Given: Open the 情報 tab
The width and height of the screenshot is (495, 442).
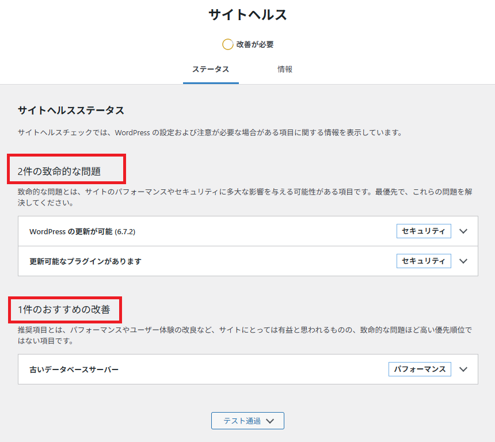Looking at the screenshot, I should tap(285, 70).
